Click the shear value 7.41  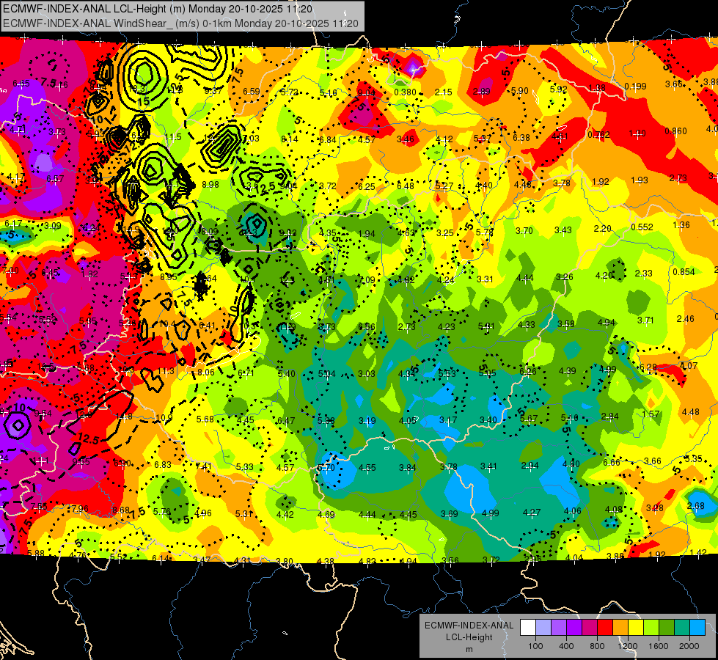point(203,466)
